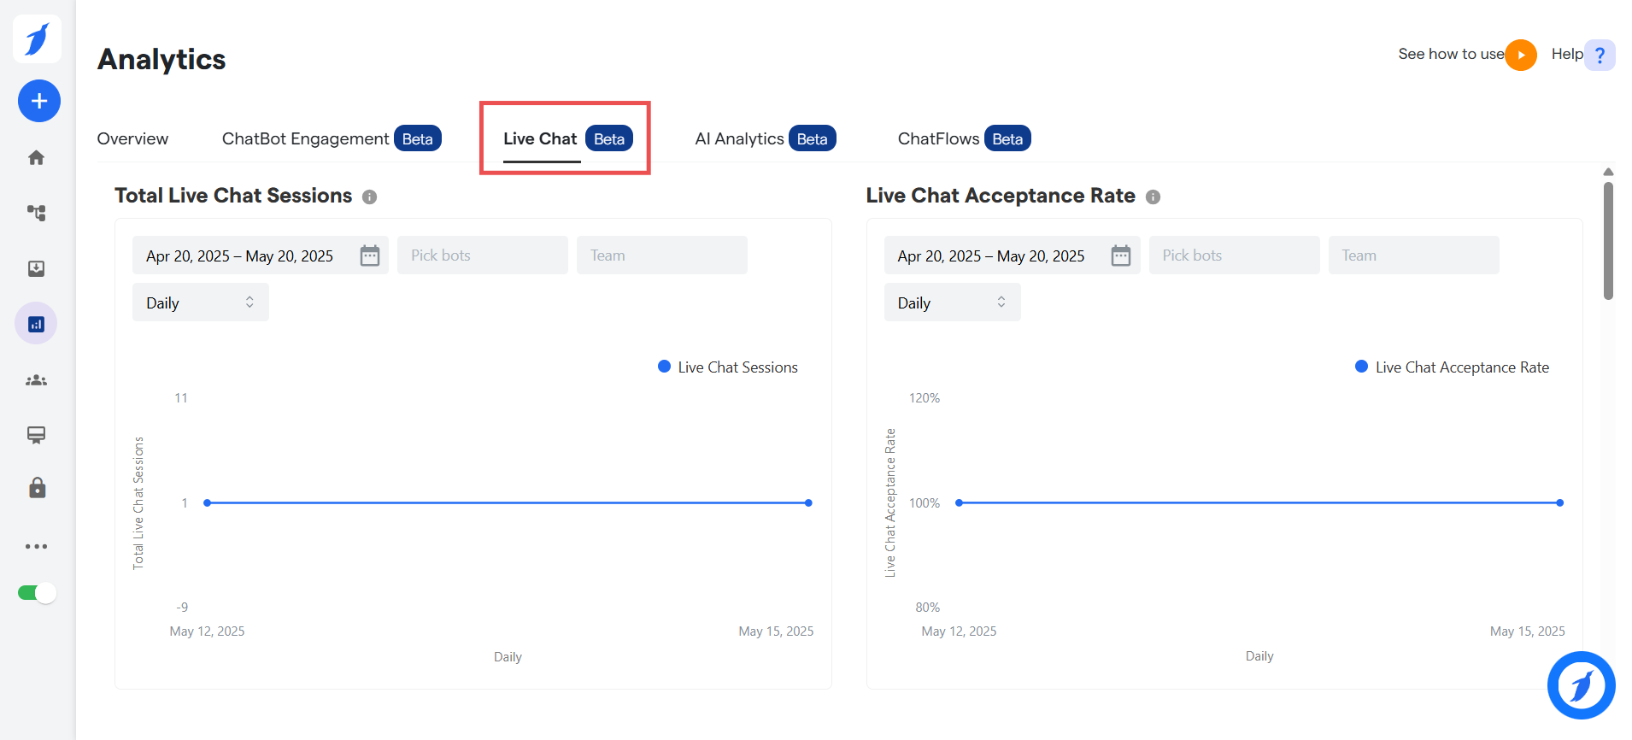Open the chatflow tree icon in sidebar
The height and width of the screenshot is (740, 1632).
pyautogui.click(x=36, y=213)
